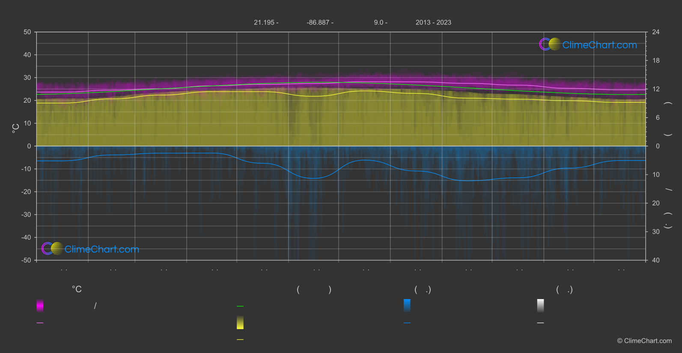
Task: Click the -20 tick on the temperature axis
Action: tap(26, 192)
